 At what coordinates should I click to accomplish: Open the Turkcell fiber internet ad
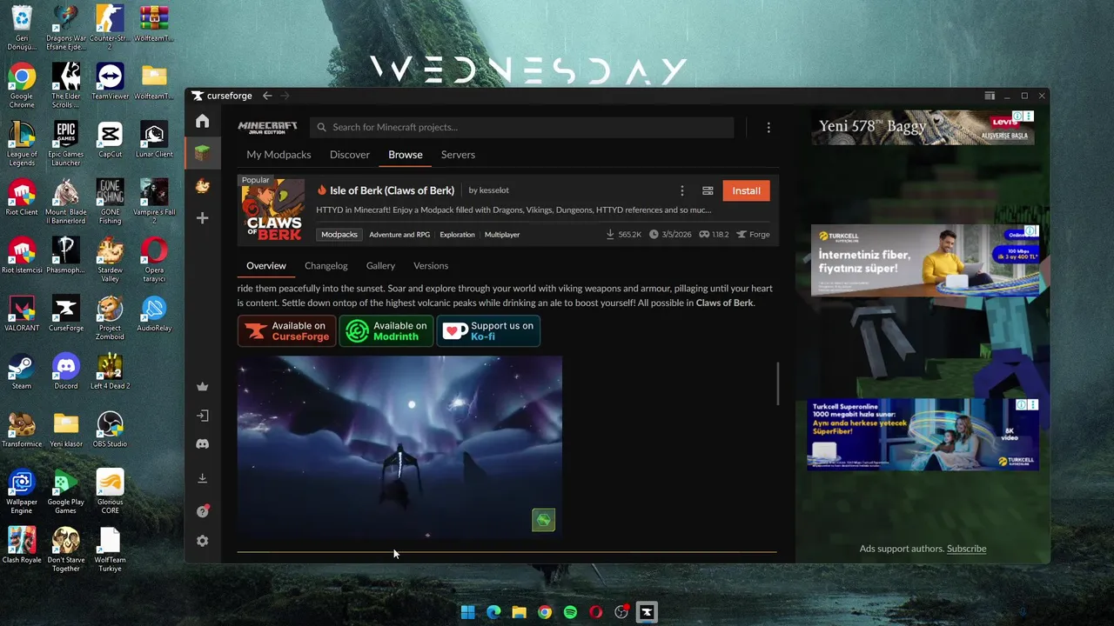click(924, 260)
